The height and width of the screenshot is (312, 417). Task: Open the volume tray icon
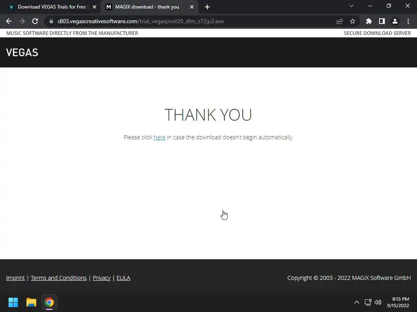pyautogui.click(x=378, y=302)
